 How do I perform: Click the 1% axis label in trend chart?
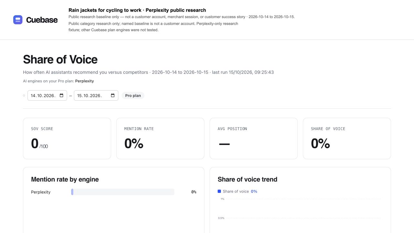(223, 199)
